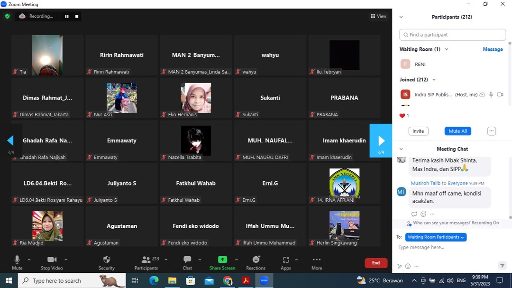
Task: Click the Reactions emoji icon
Action: click(x=256, y=260)
